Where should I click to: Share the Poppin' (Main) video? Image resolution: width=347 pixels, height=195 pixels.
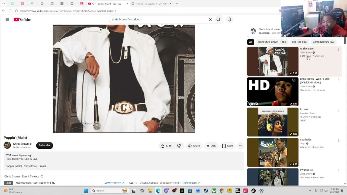[194, 146]
